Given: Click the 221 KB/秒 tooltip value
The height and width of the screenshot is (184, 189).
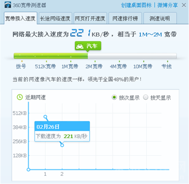Looking at the screenshot, I should click(75, 136).
